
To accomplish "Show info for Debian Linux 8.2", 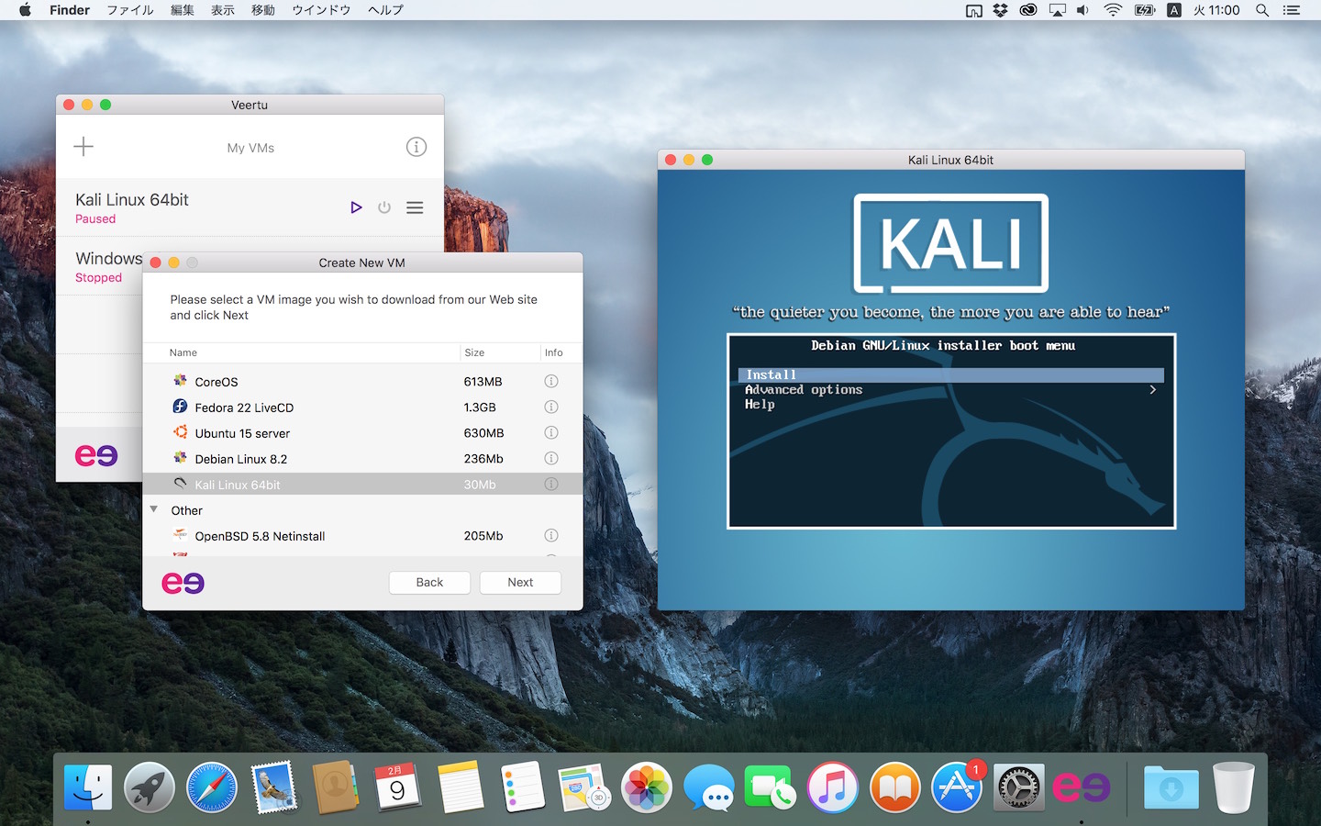I will 551,458.
